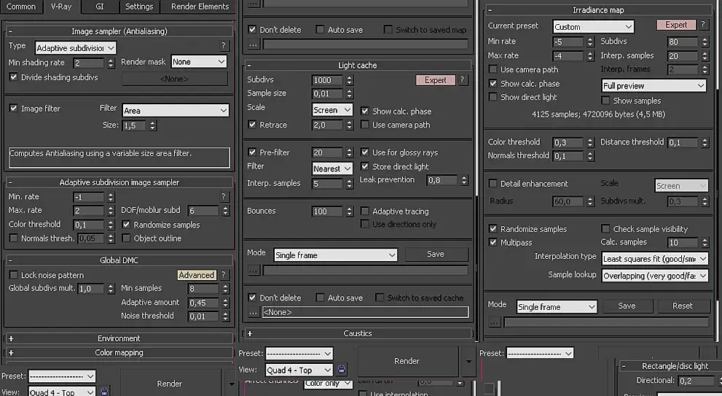
Task: Click the Irradiance map Reset button
Action: coord(683,306)
